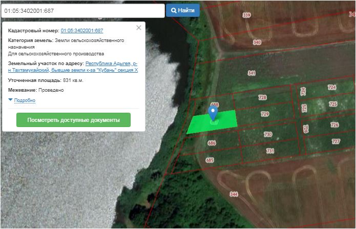Select parcel 340 at the top of the map

point(257,42)
